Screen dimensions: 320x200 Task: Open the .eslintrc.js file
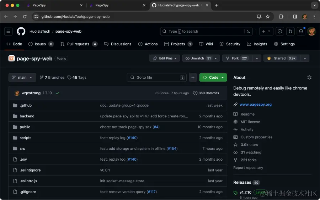point(28,181)
